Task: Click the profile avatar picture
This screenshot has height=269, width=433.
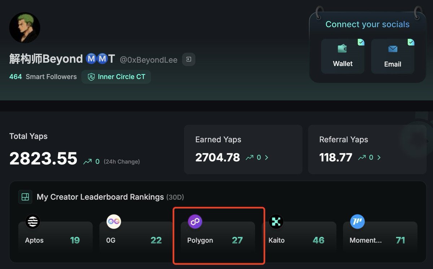Action: click(x=25, y=28)
